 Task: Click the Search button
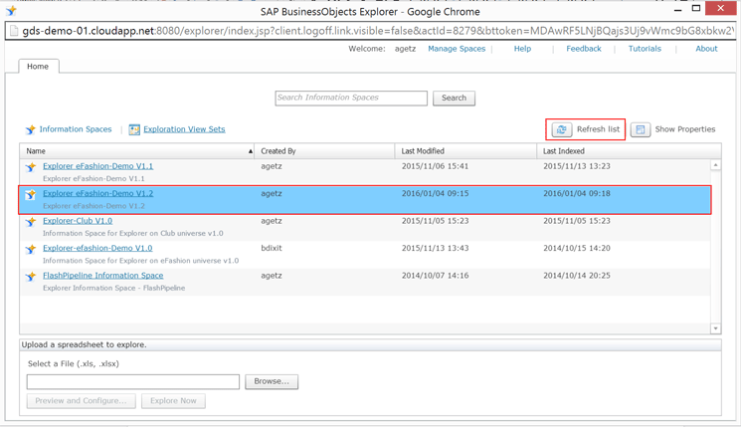click(455, 98)
